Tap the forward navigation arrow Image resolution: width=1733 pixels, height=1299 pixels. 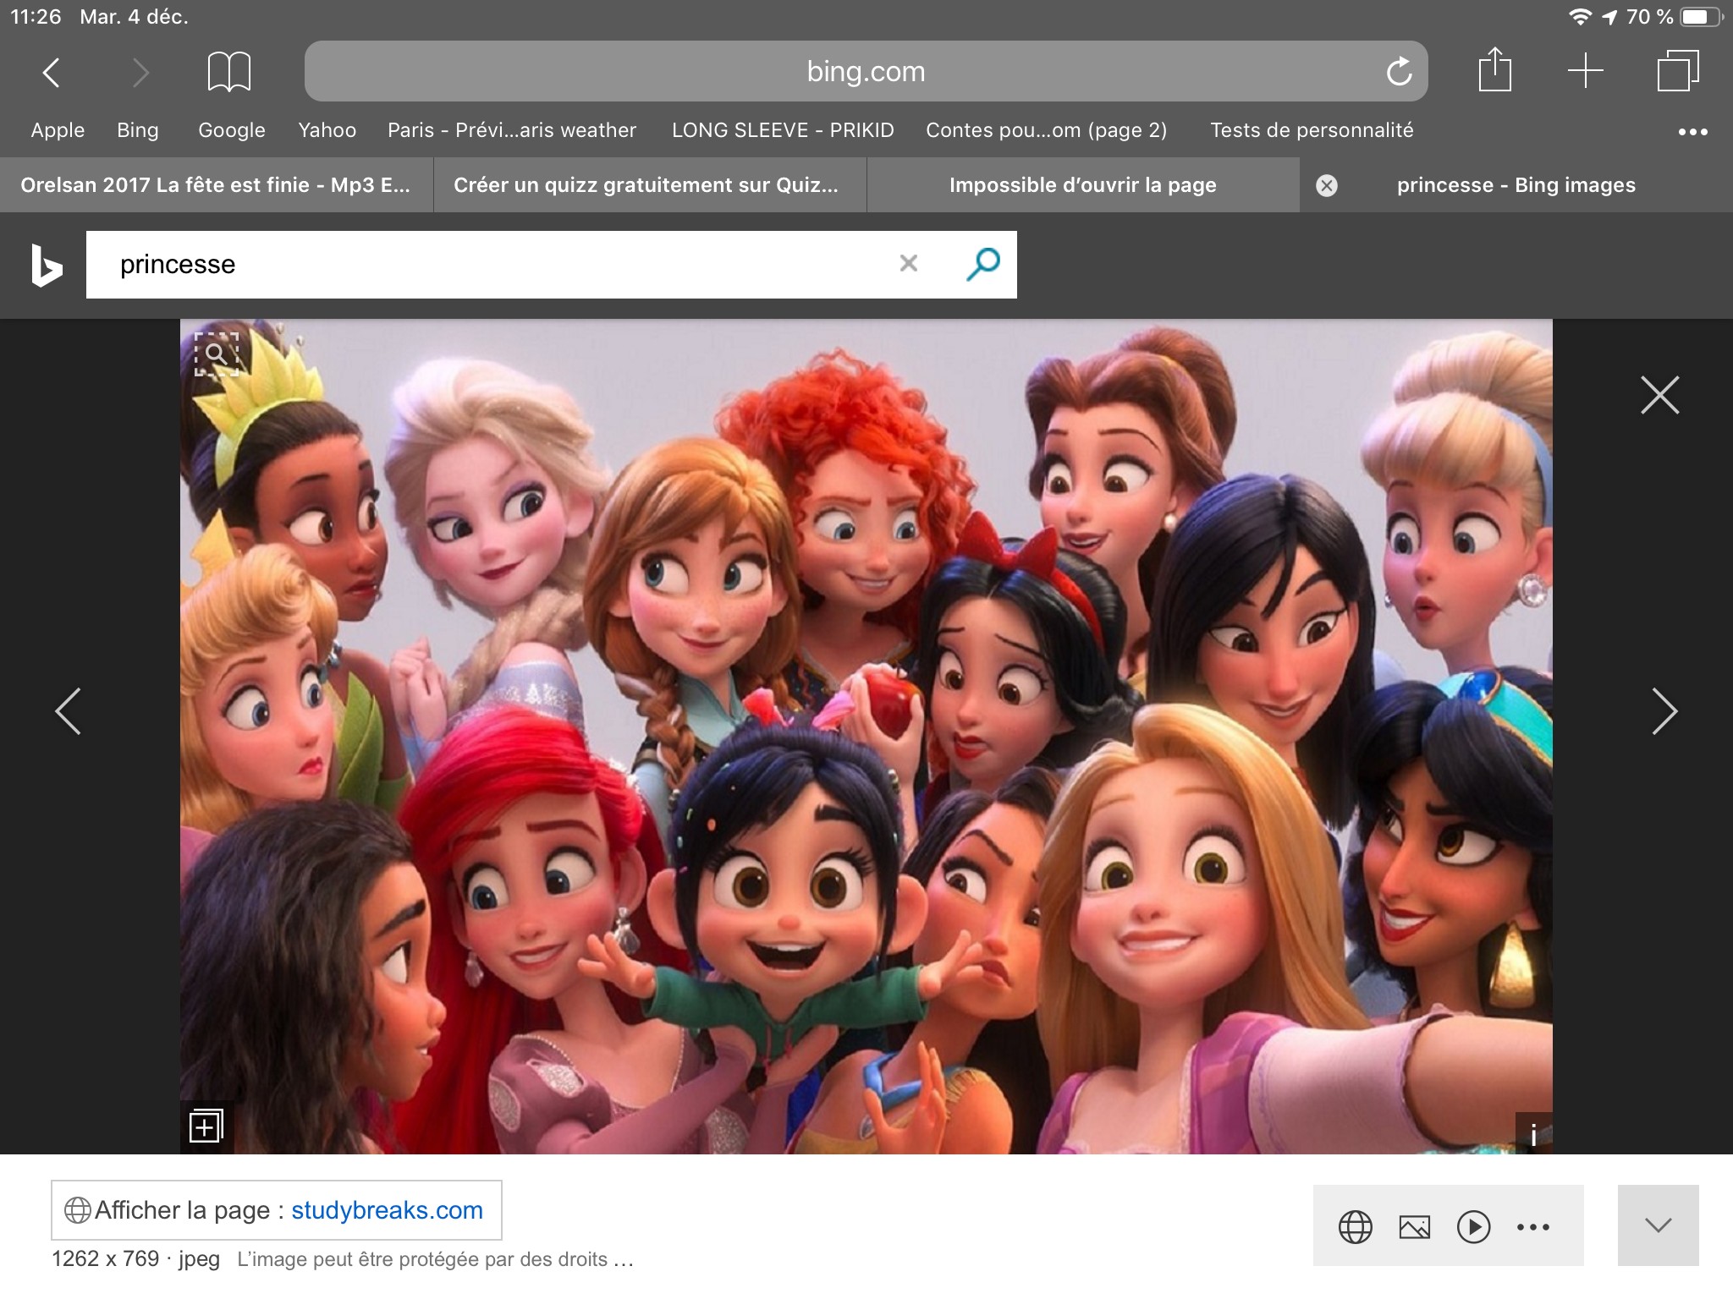click(x=140, y=72)
